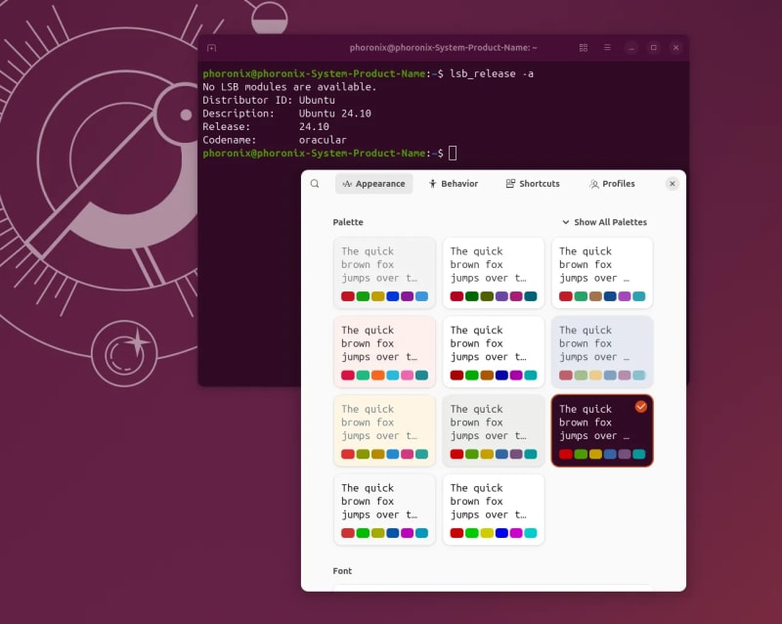The width and height of the screenshot is (782, 624).
Task: Open the terminal tab overview grid
Action: (584, 47)
